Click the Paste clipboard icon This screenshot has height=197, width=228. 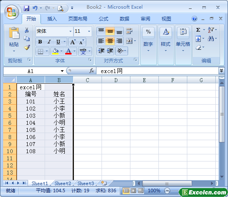pos(14,33)
